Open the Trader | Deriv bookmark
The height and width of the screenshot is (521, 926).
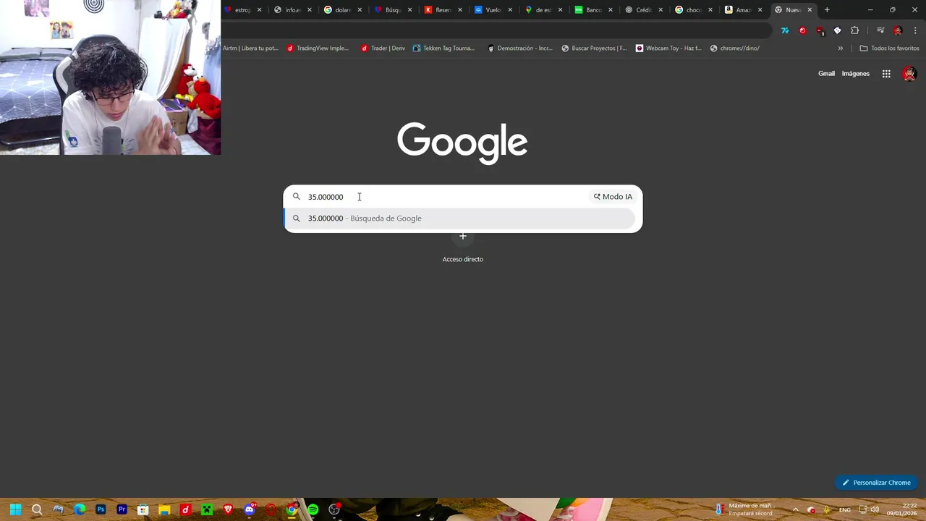tap(383, 48)
